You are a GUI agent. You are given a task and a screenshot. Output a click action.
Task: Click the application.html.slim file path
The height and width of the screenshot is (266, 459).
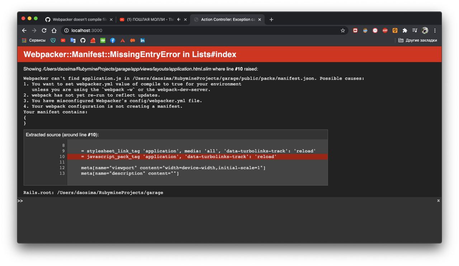127,69
